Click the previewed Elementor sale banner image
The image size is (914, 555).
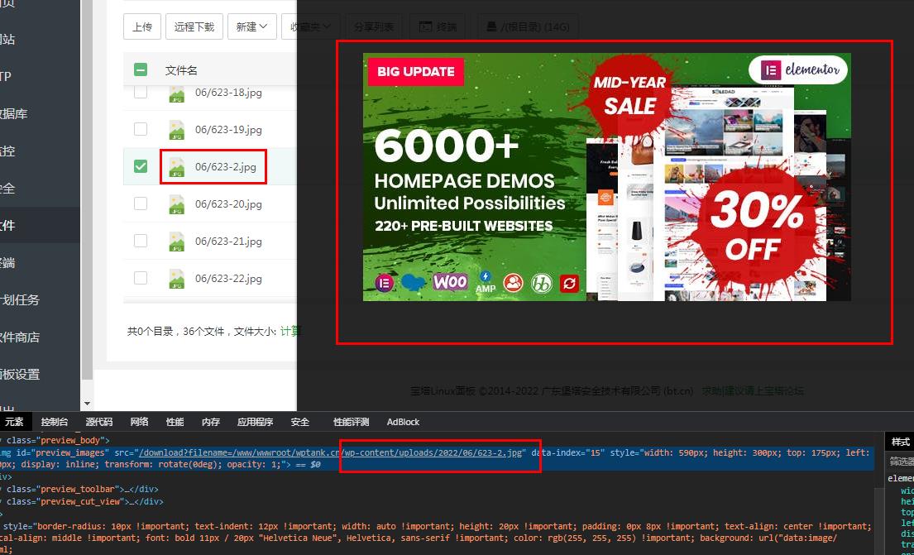607,177
